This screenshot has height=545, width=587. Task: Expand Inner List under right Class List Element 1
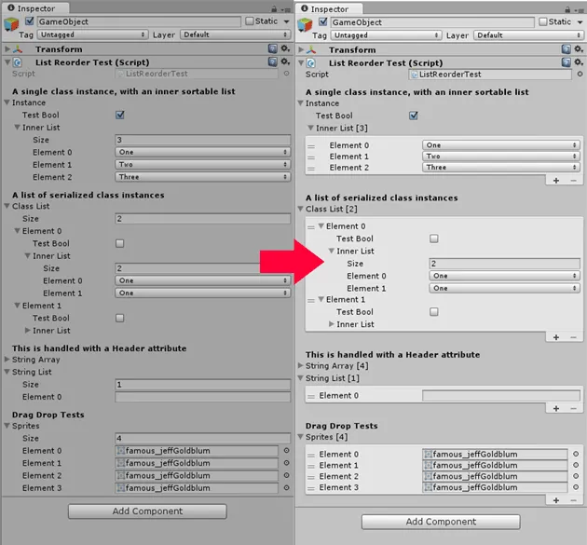pos(332,324)
